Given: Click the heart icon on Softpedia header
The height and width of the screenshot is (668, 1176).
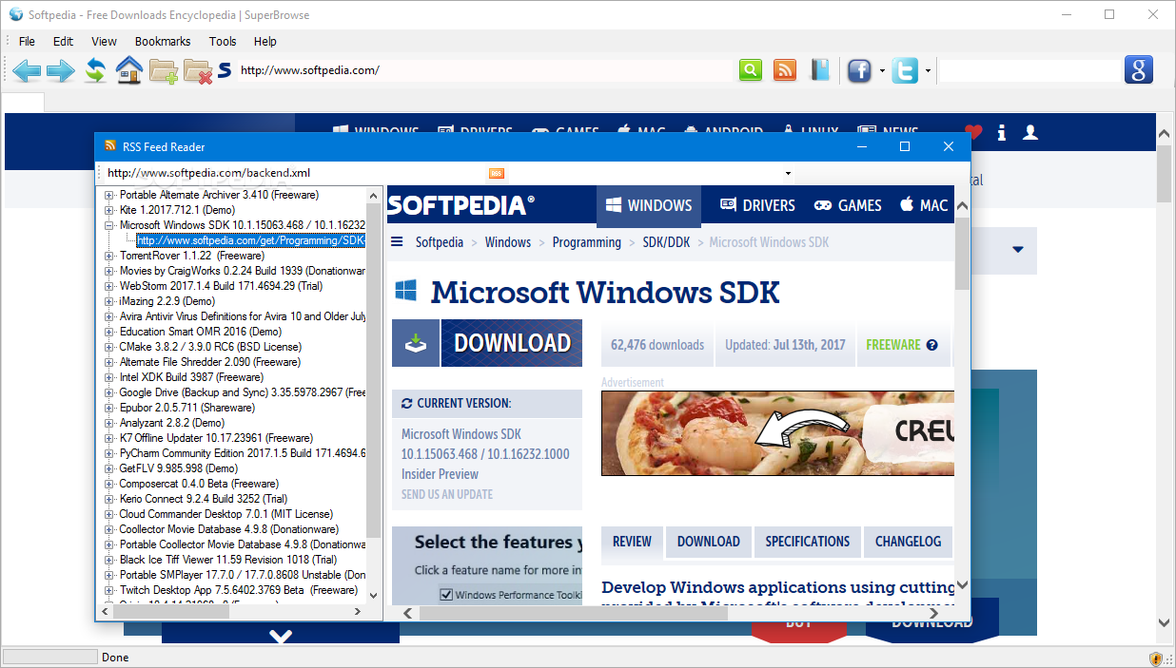Looking at the screenshot, I should pyautogui.click(x=972, y=133).
